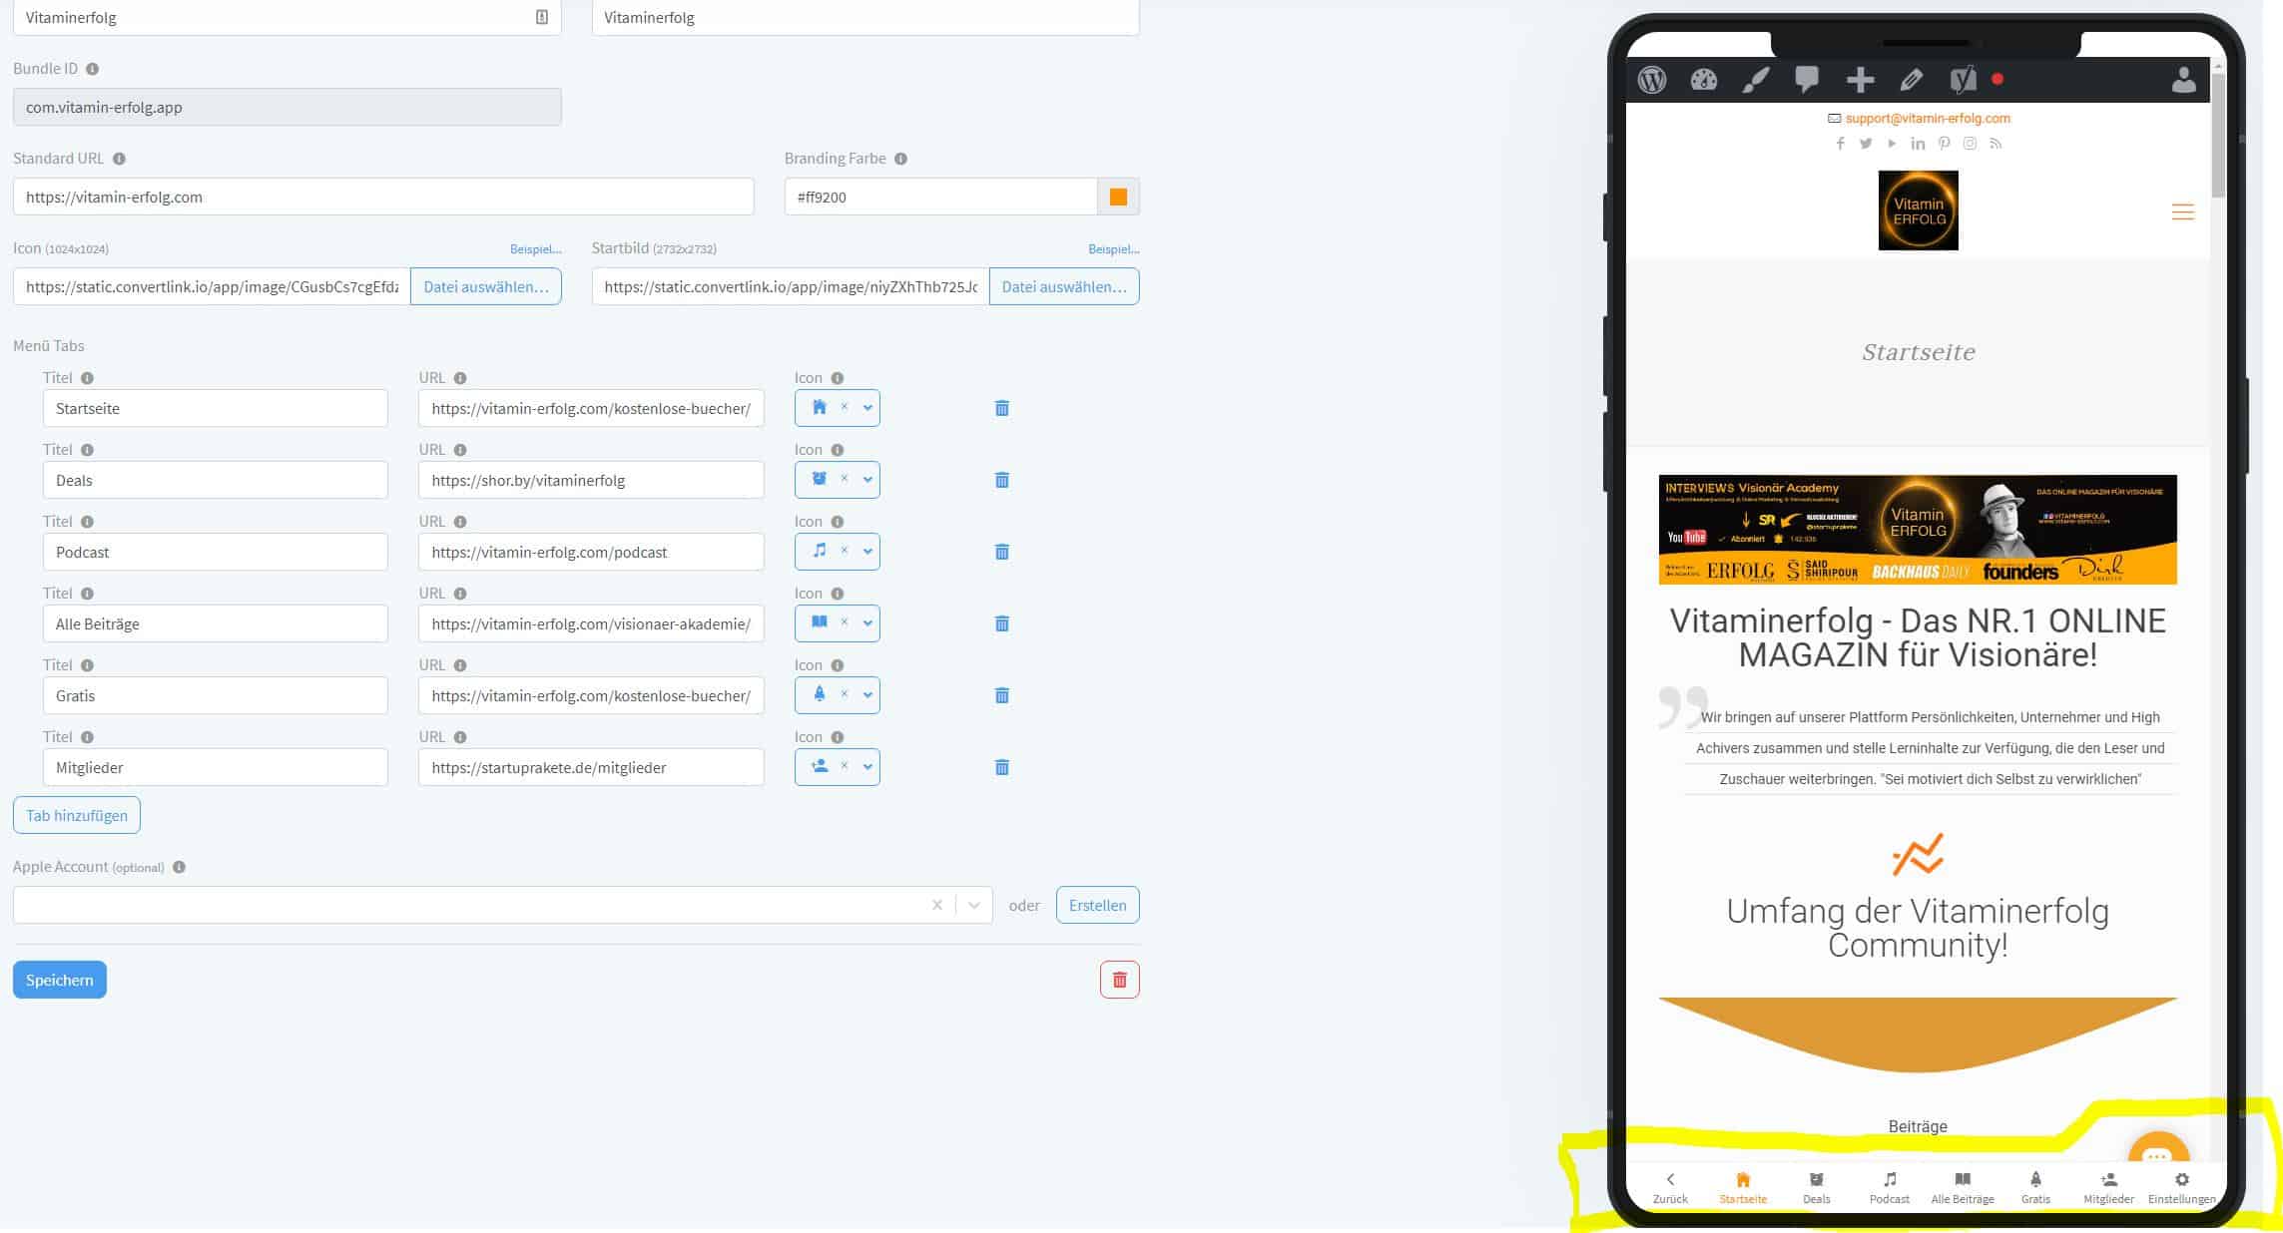This screenshot has width=2283, height=1233.
Task: Click the Mitglieder title input field
Action: point(216,767)
